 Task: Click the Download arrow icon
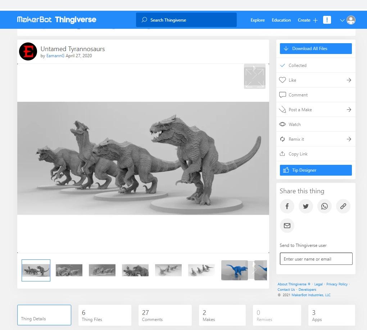point(286,49)
